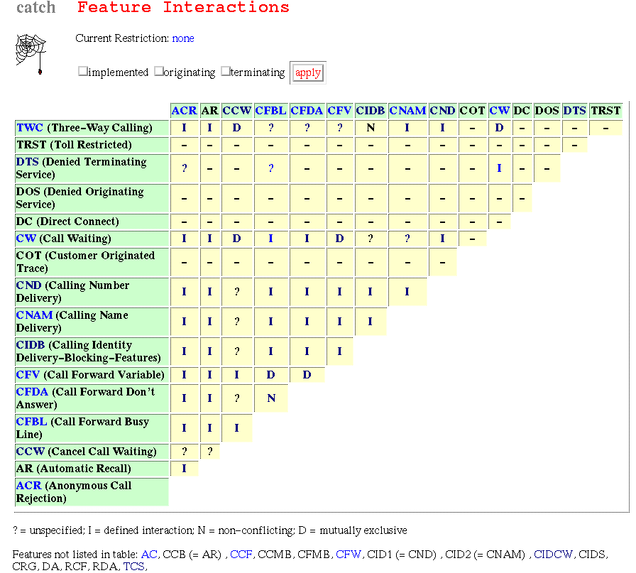
Task: Open the CFV Call Forward Variable row link
Action: pyautogui.click(x=28, y=375)
